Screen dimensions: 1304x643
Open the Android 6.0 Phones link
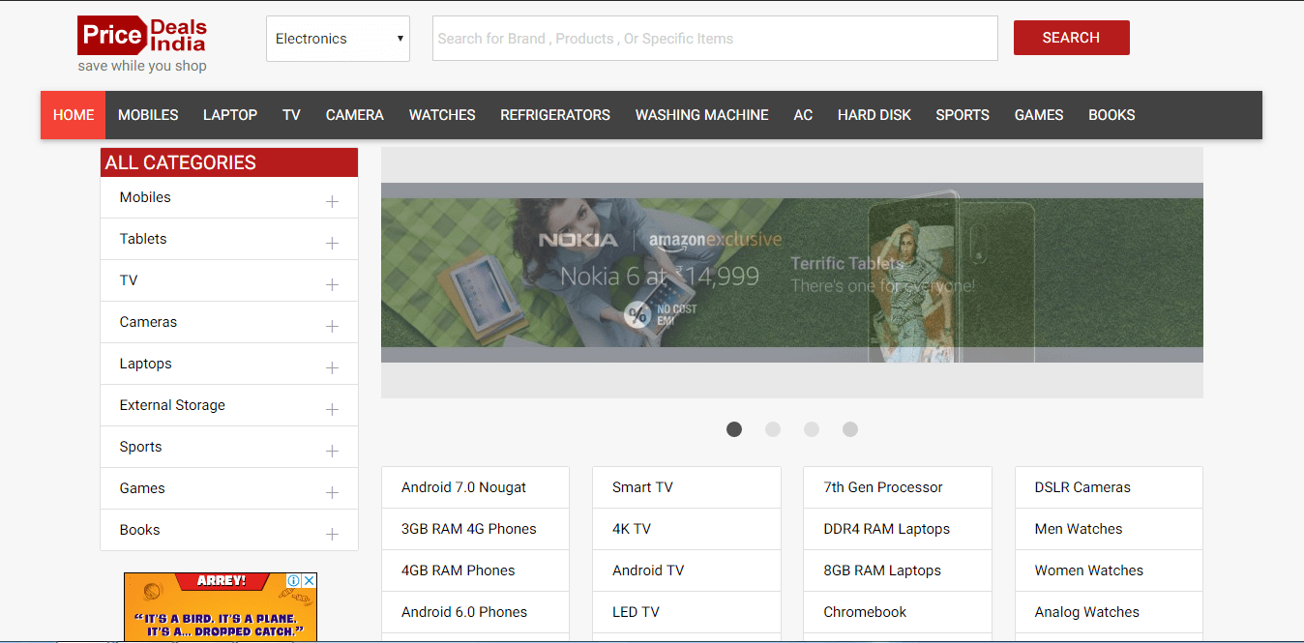pyautogui.click(x=464, y=612)
